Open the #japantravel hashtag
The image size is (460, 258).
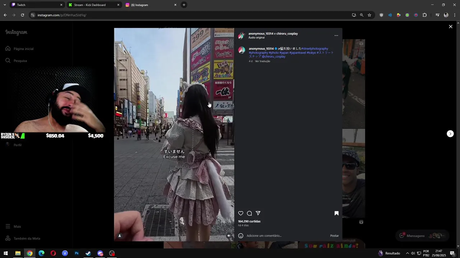coord(298,53)
